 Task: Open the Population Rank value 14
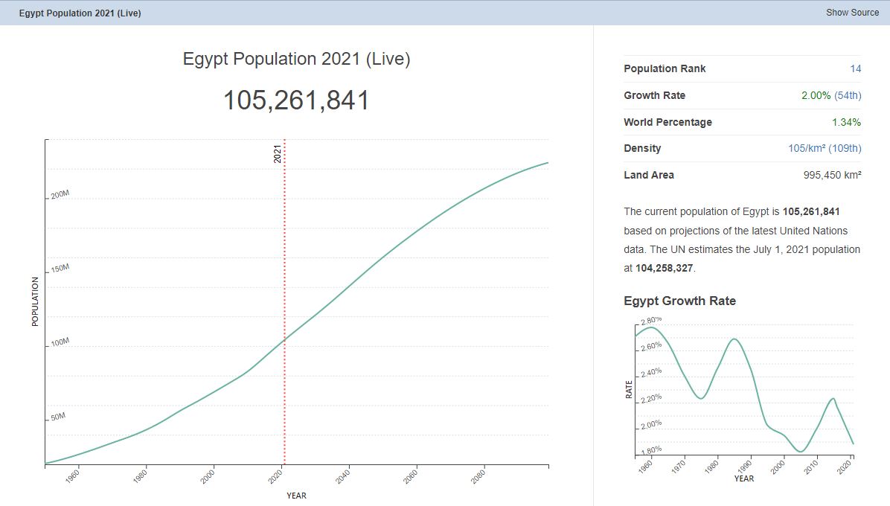(x=855, y=68)
